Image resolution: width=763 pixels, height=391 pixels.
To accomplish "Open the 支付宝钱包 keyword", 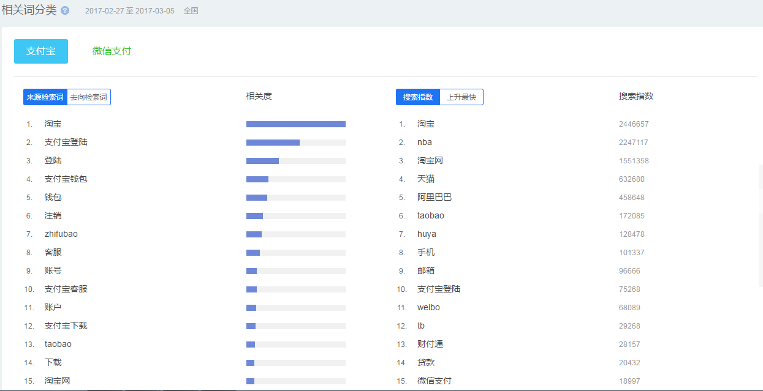I will pos(66,179).
